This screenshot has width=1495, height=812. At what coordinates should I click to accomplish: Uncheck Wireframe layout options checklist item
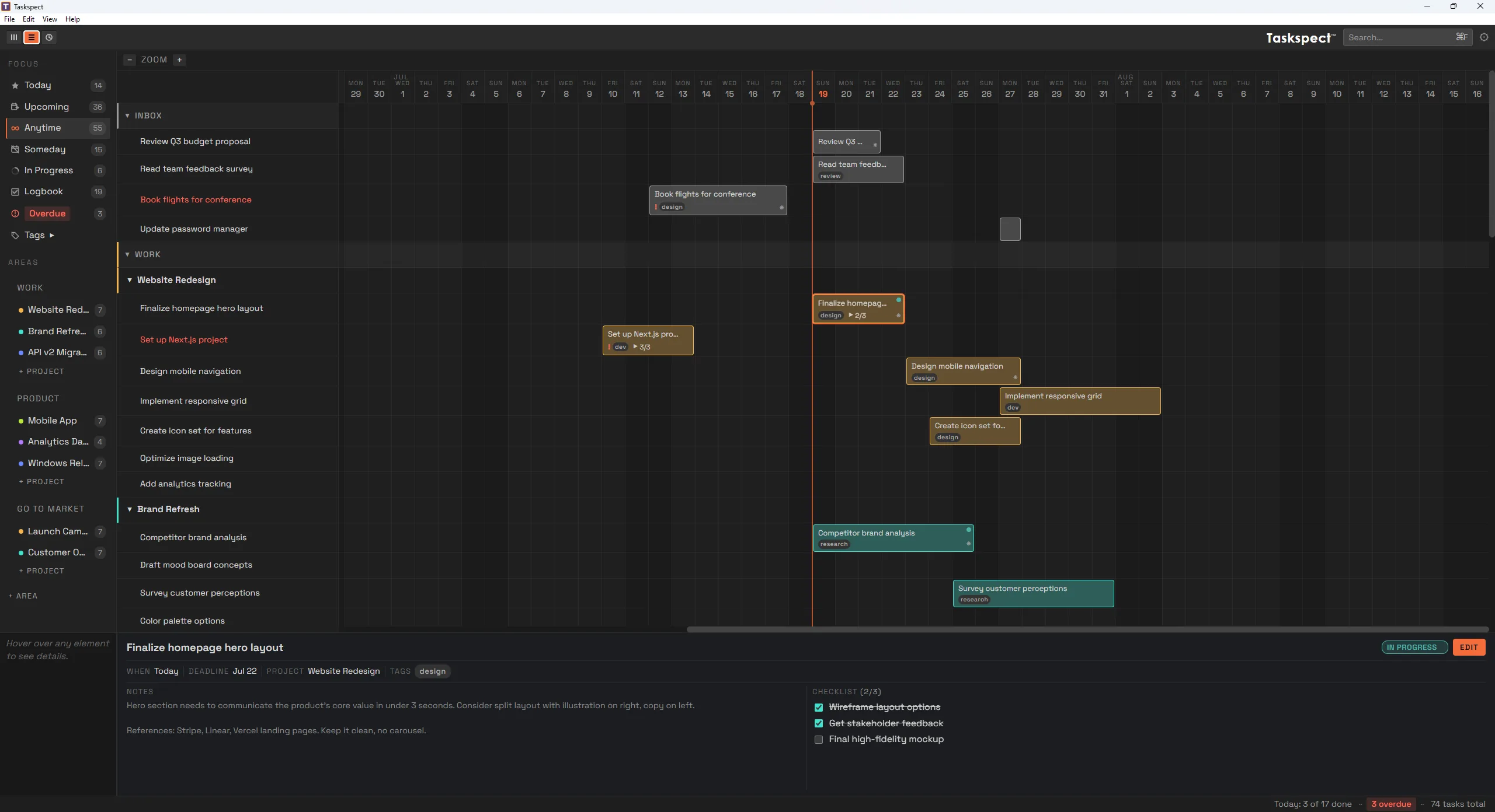(819, 708)
